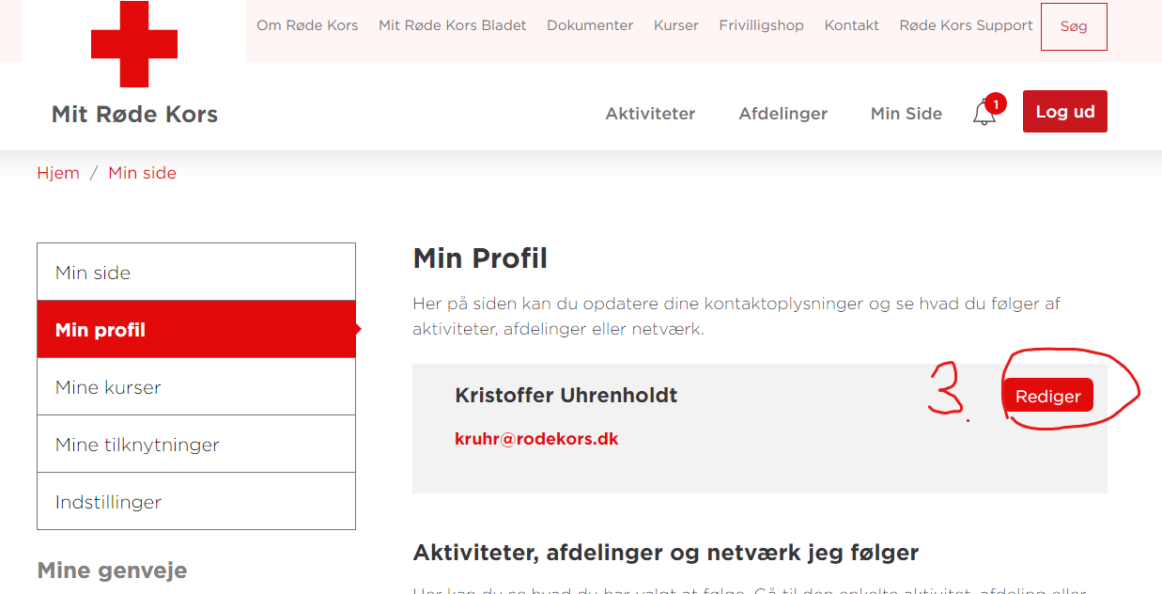Click the kruhr@rodekors.dk email link

536,439
